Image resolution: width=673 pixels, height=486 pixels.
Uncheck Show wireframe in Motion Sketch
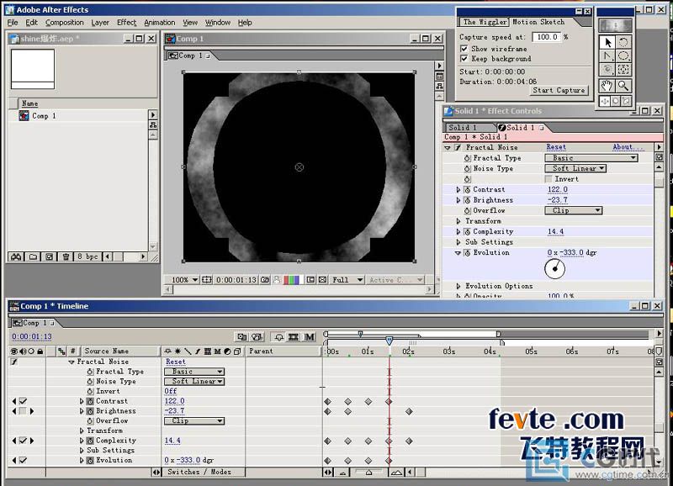click(x=464, y=49)
